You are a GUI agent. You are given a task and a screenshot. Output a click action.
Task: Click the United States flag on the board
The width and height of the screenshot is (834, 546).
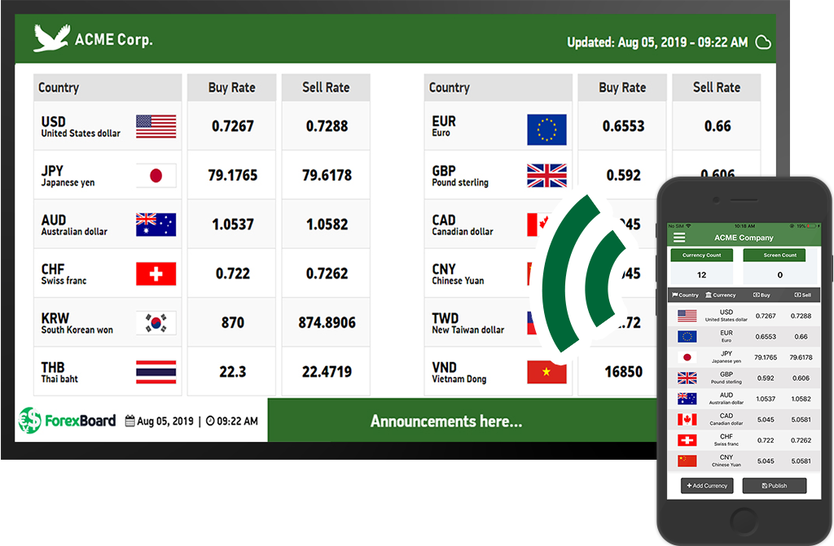coord(156,126)
